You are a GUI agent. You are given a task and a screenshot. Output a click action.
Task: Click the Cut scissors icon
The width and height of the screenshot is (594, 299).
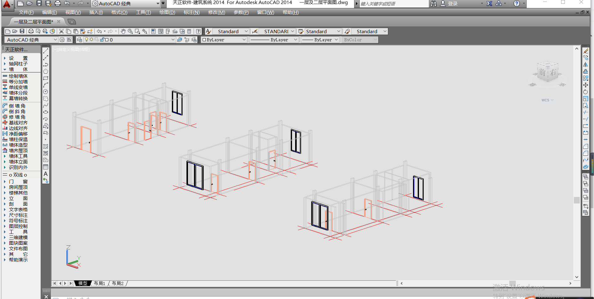pyautogui.click(x=61, y=31)
